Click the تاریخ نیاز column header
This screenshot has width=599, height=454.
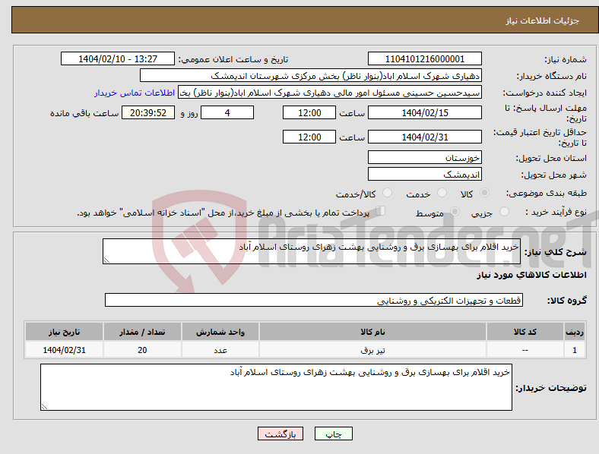pos(64,332)
